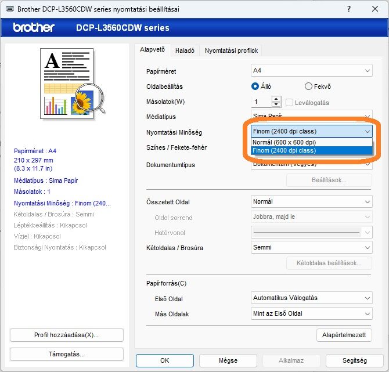Click the Másolatok number field
This screenshot has height=372, width=389.
[261, 102]
